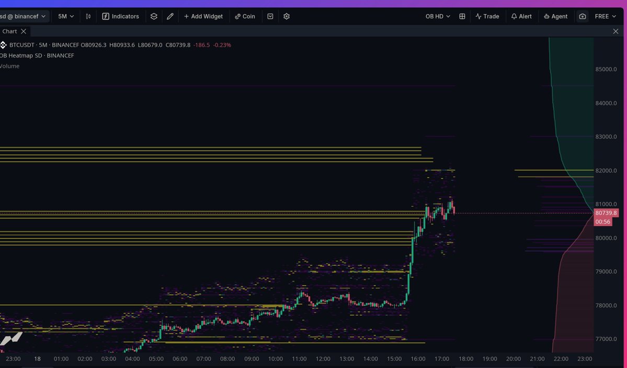Click the grid layout icon

point(462,16)
